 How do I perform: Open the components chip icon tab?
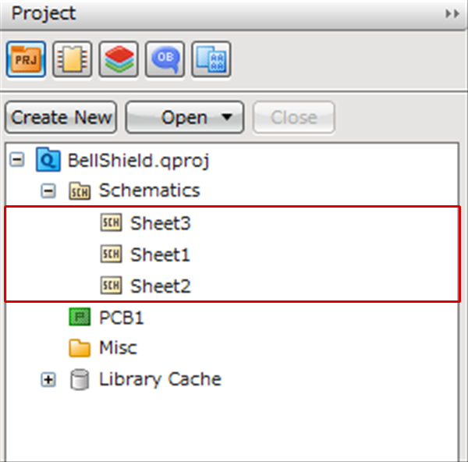[x=71, y=58]
